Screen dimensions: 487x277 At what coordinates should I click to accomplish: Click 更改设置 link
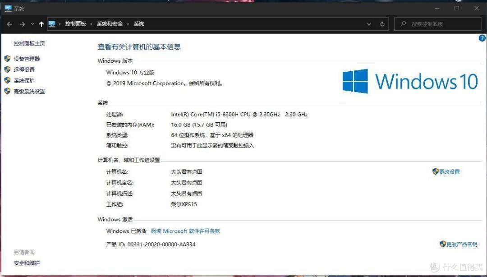(449, 171)
